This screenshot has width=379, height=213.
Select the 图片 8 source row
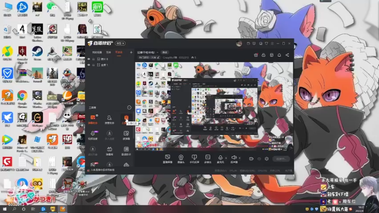tap(110, 59)
